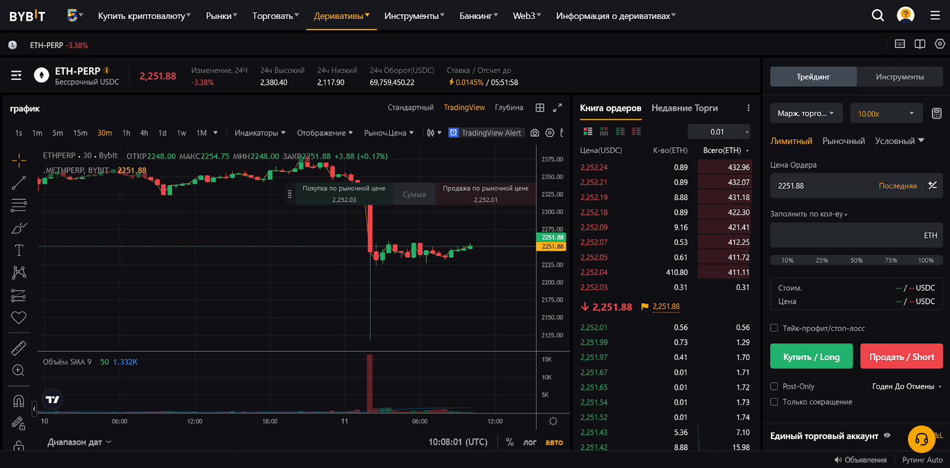Open the Заполнить по кол-ву dropdown

coord(809,214)
